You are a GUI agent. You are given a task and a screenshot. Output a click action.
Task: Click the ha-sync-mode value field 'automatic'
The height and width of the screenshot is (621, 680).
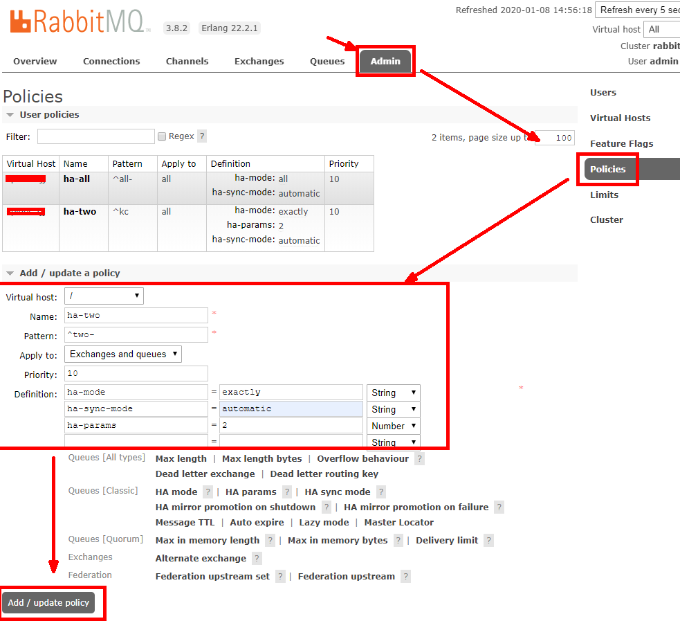[x=291, y=408]
